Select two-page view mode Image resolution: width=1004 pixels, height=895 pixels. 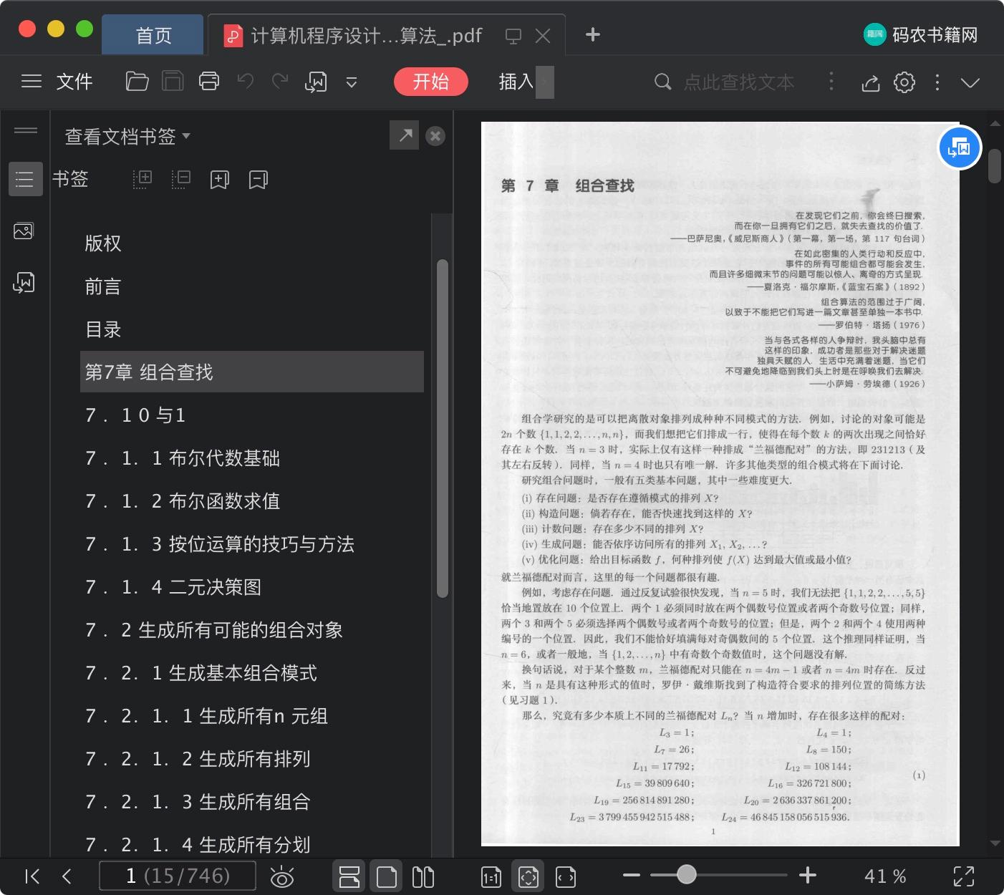tap(423, 876)
